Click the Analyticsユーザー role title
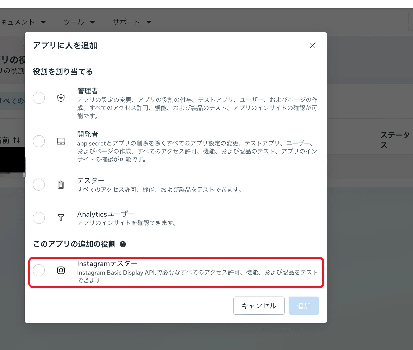Screen dimensions: 413x350 (x=106, y=214)
